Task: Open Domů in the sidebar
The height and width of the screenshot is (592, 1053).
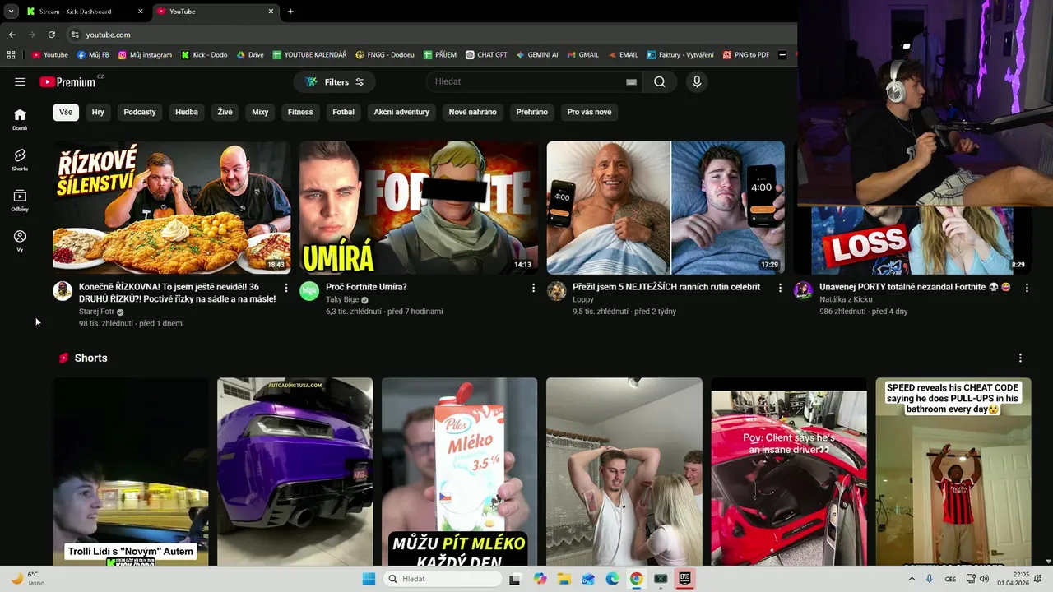Action: tap(20, 119)
